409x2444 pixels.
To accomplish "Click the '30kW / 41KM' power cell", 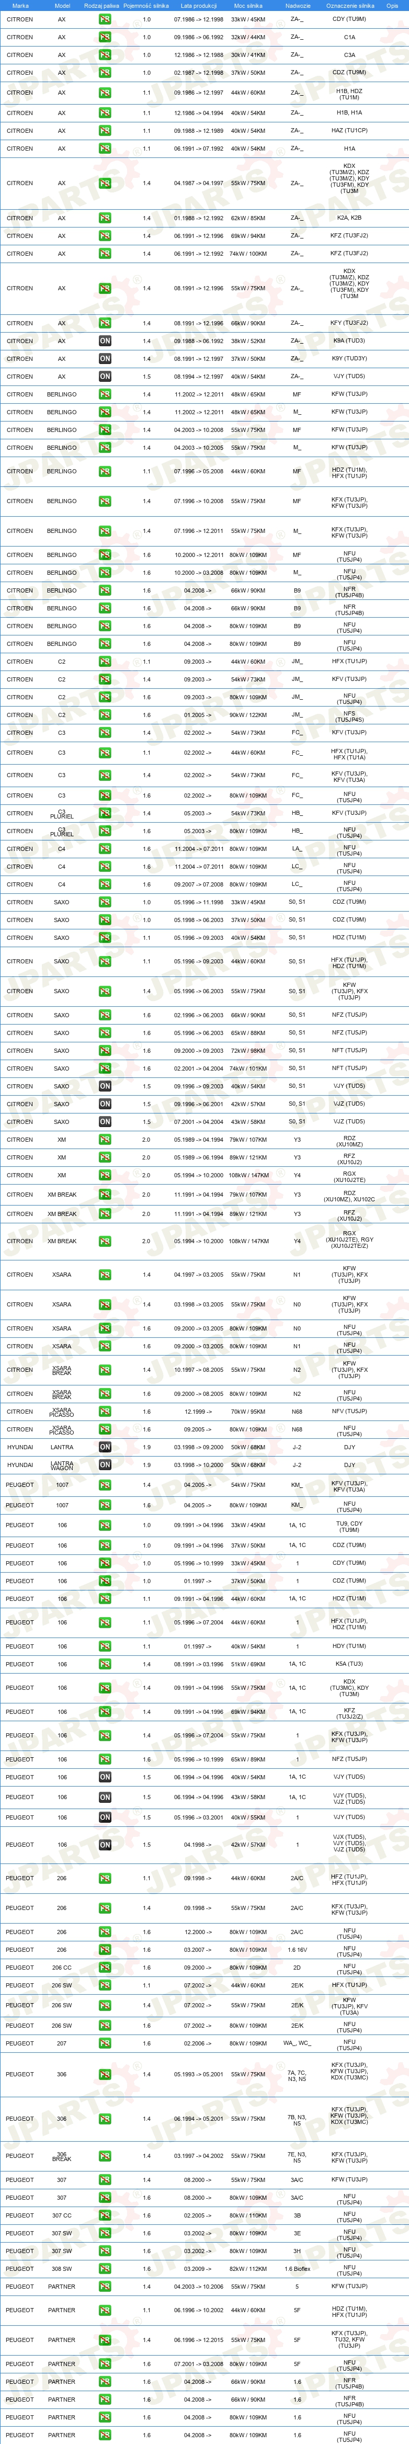I will (x=248, y=55).
